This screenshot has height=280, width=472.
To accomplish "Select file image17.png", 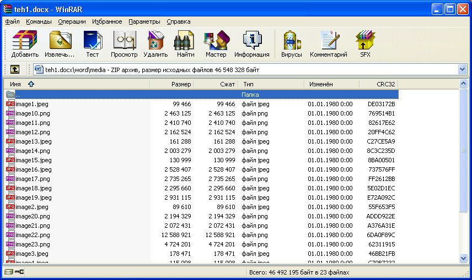I will tap(33, 179).
